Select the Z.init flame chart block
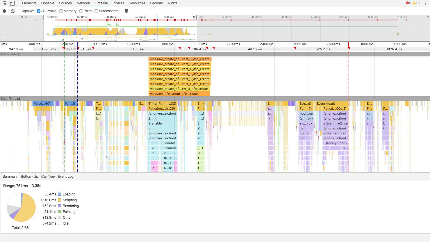The height and width of the screenshot is (242, 430). 163,118
